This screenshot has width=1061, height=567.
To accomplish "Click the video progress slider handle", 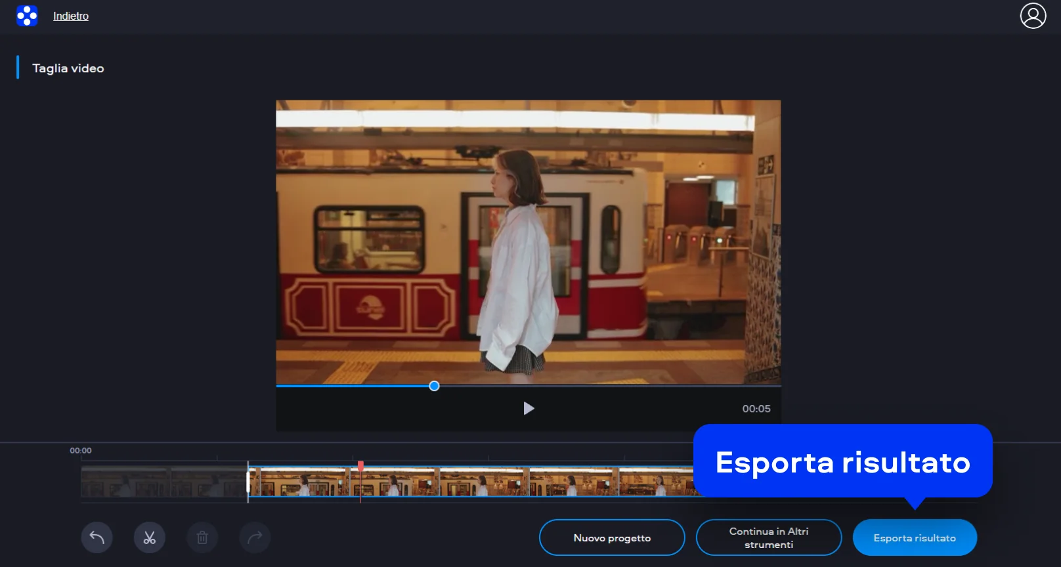I will click(434, 386).
